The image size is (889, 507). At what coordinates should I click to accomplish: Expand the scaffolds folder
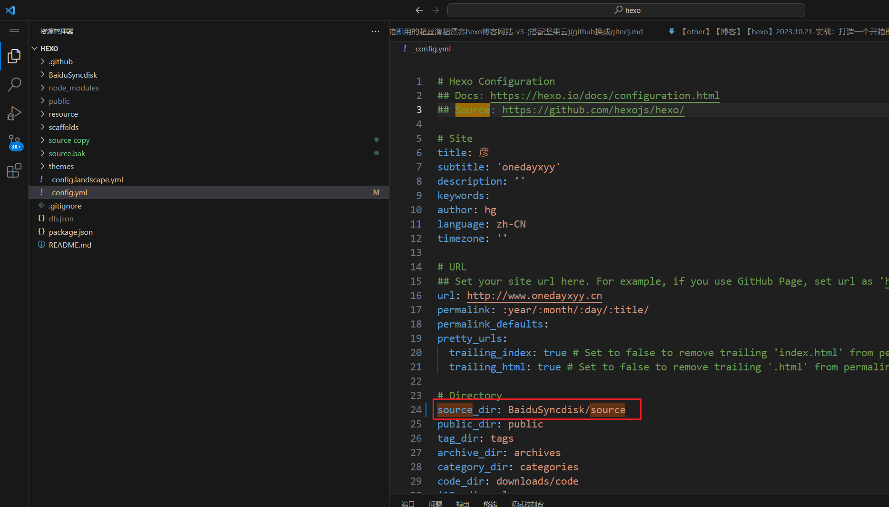(209, 127)
